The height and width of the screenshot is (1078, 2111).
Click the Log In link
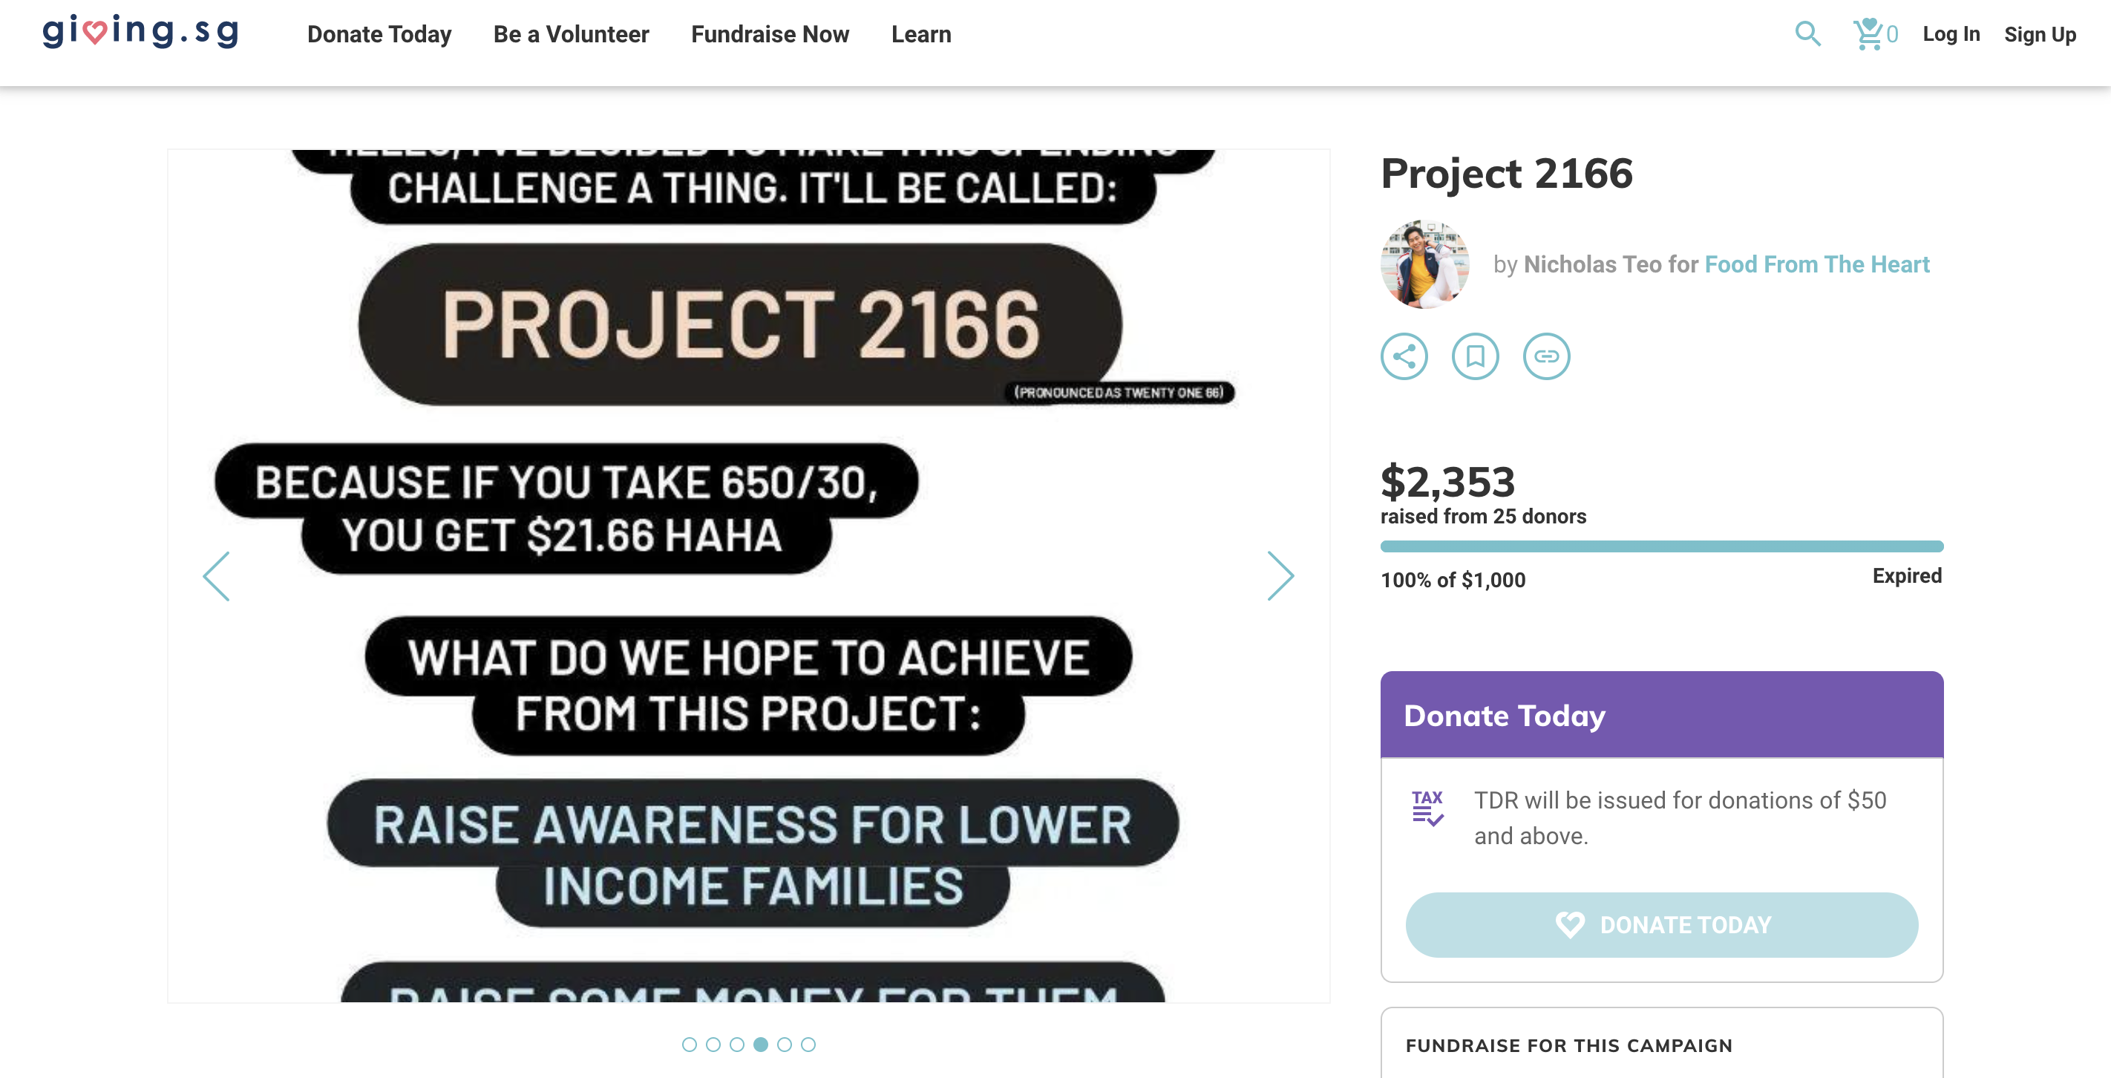(1951, 34)
